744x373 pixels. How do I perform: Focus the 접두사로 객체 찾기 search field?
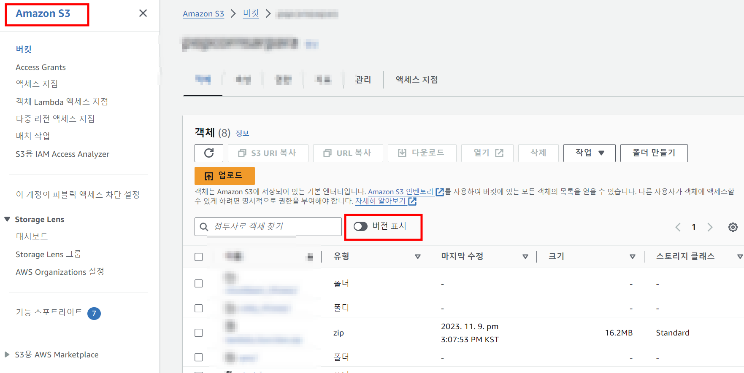tap(268, 227)
